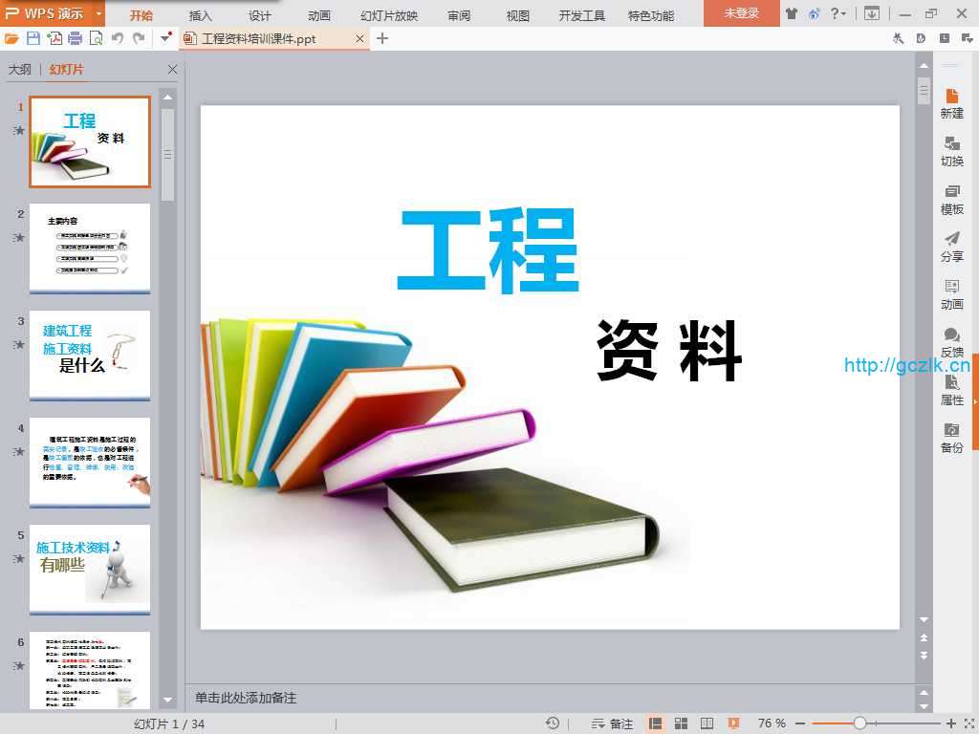The image size is (979, 734).
Task: Click the Export to PDF icon
Action: tap(54, 38)
